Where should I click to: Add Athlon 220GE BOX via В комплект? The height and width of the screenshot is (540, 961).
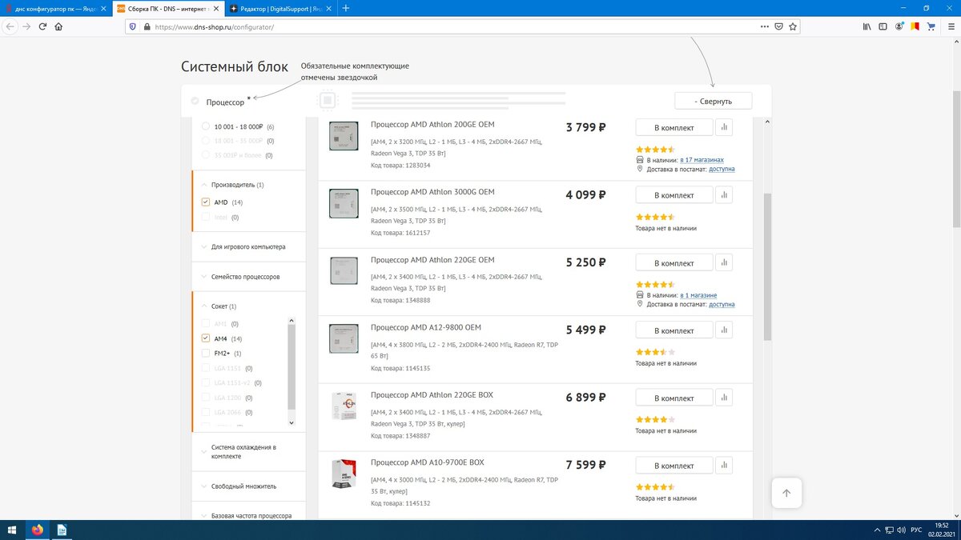point(674,398)
